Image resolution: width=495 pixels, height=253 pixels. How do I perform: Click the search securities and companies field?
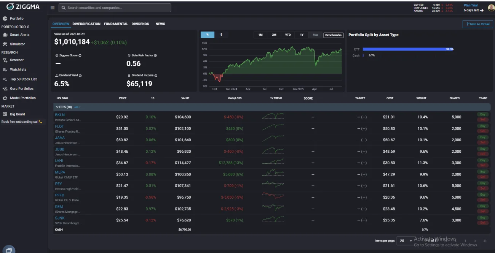pyautogui.click(x=115, y=8)
